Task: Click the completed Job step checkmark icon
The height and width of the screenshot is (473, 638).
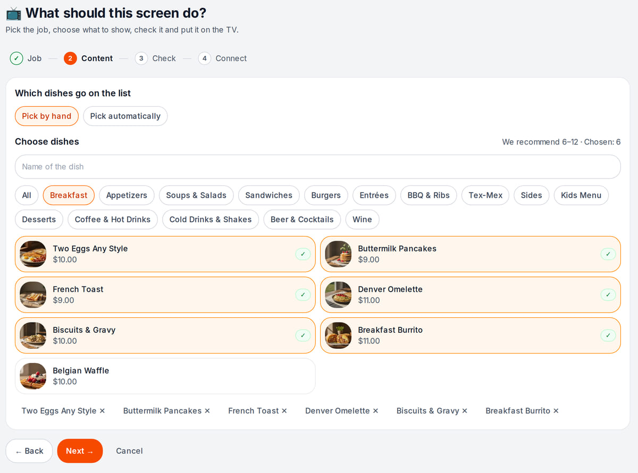Action: pyautogui.click(x=16, y=58)
